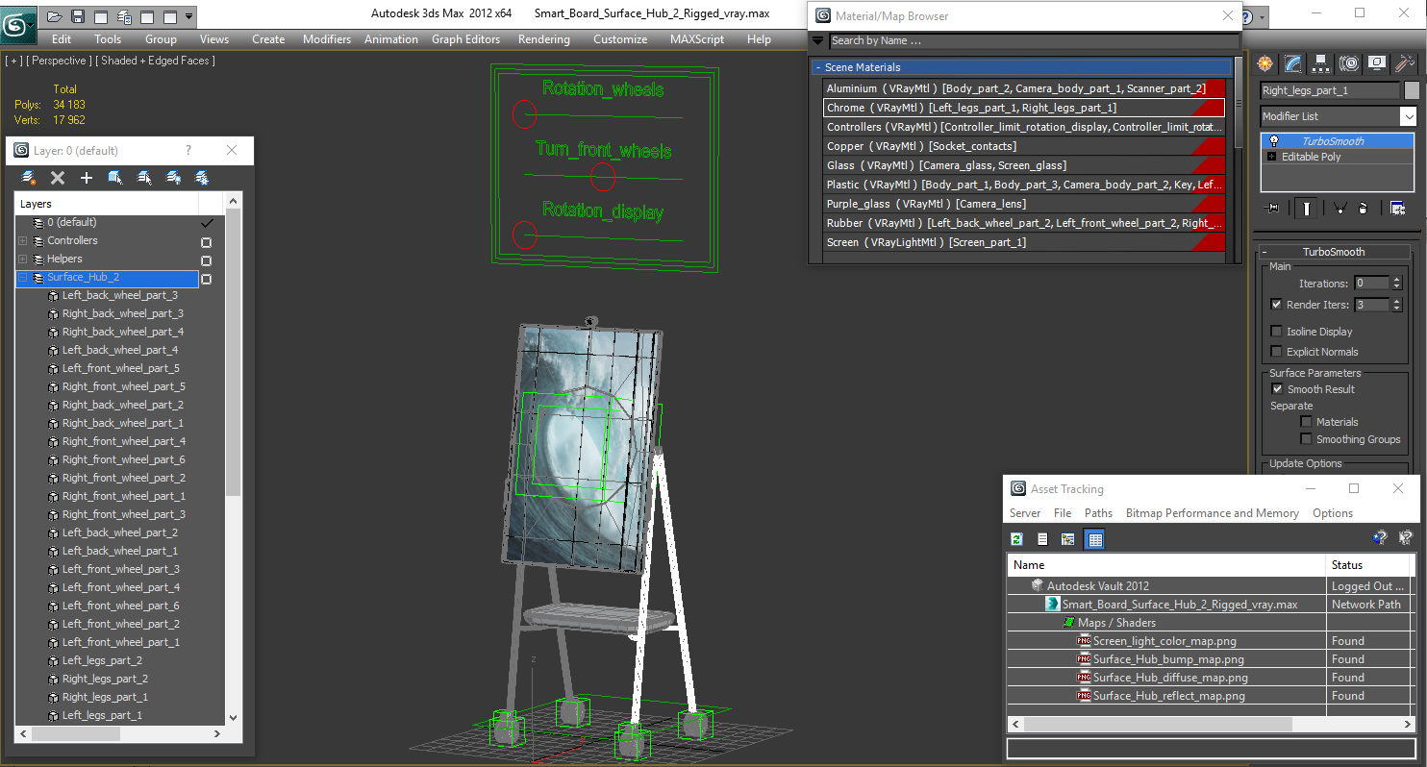This screenshot has height=767, width=1427.
Task: Create new layer icon in Layer dialog
Action: [29, 178]
